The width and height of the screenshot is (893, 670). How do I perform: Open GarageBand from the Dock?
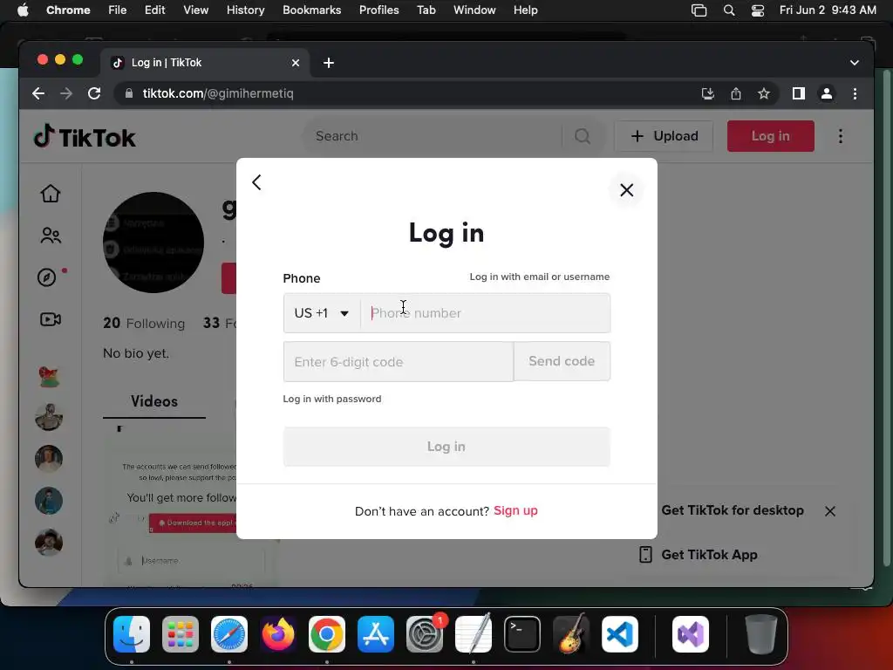point(571,634)
